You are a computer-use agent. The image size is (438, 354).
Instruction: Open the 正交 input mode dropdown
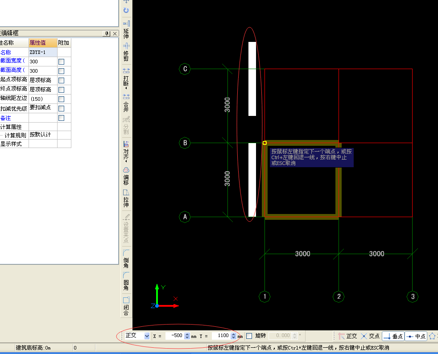[x=147, y=336]
